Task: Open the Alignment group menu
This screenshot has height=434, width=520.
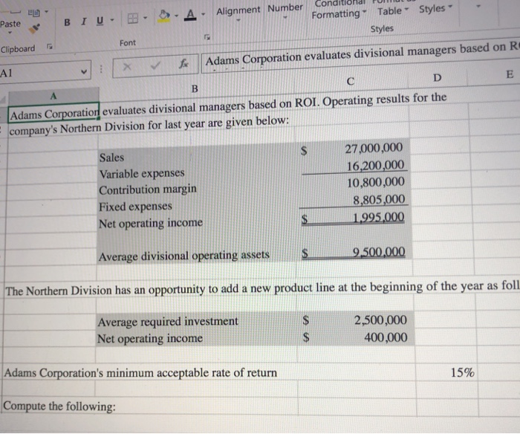Action: point(238,13)
